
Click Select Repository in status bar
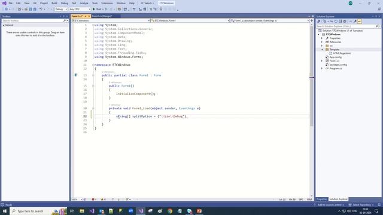tap(361, 205)
